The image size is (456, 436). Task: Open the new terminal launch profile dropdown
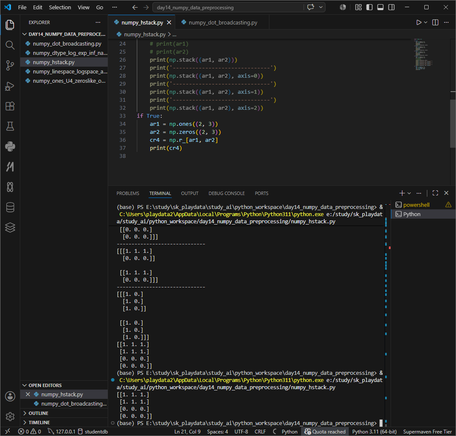(x=409, y=193)
